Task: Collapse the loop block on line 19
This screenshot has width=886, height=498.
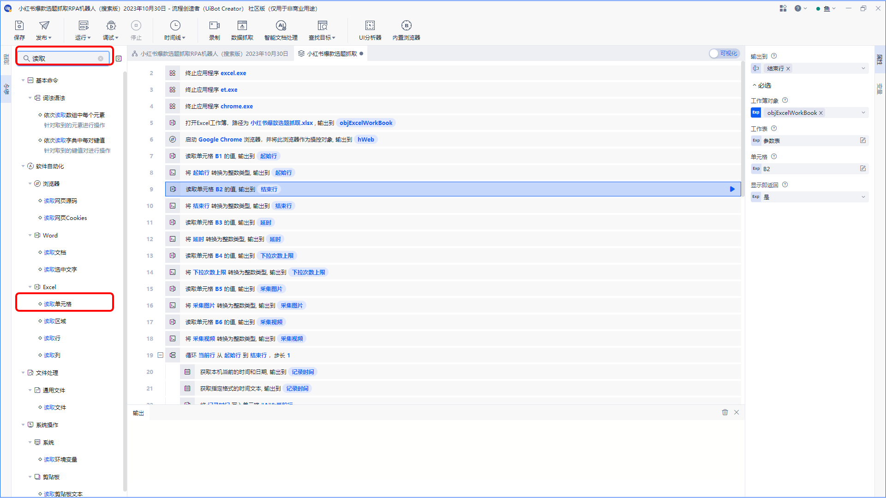Action: (160, 355)
